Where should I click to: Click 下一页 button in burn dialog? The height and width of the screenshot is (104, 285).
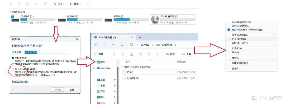click(x=57, y=90)
